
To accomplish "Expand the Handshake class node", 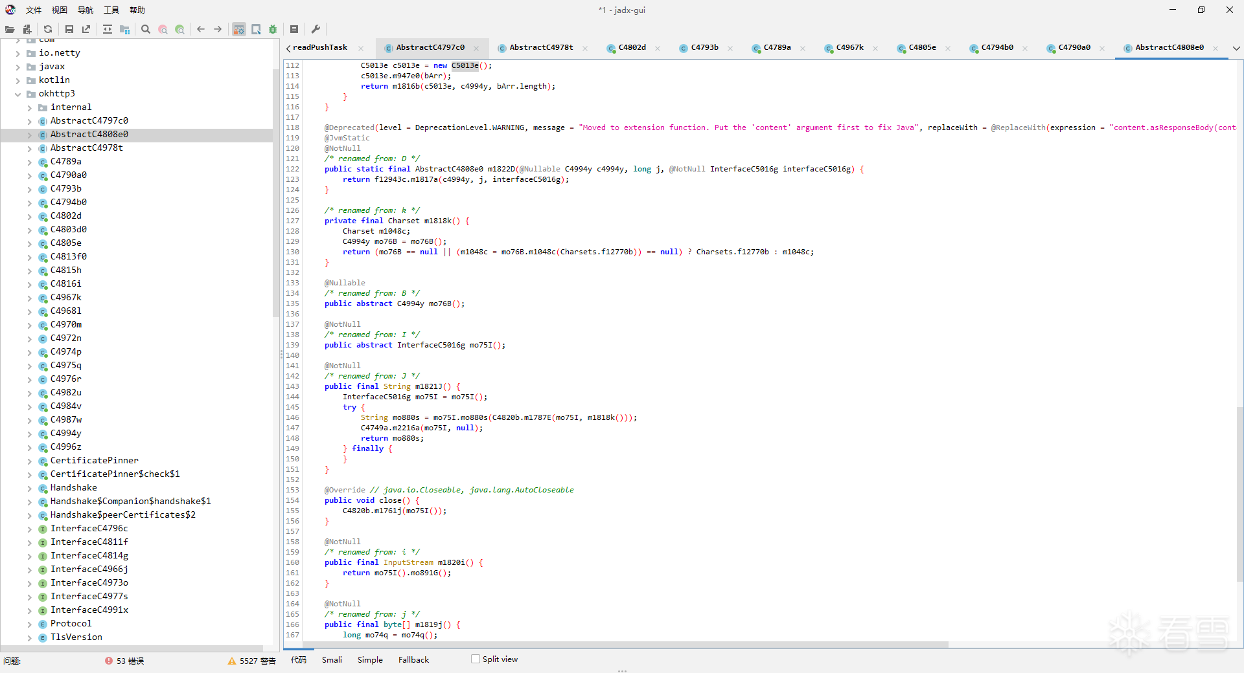I will [30, 488].
